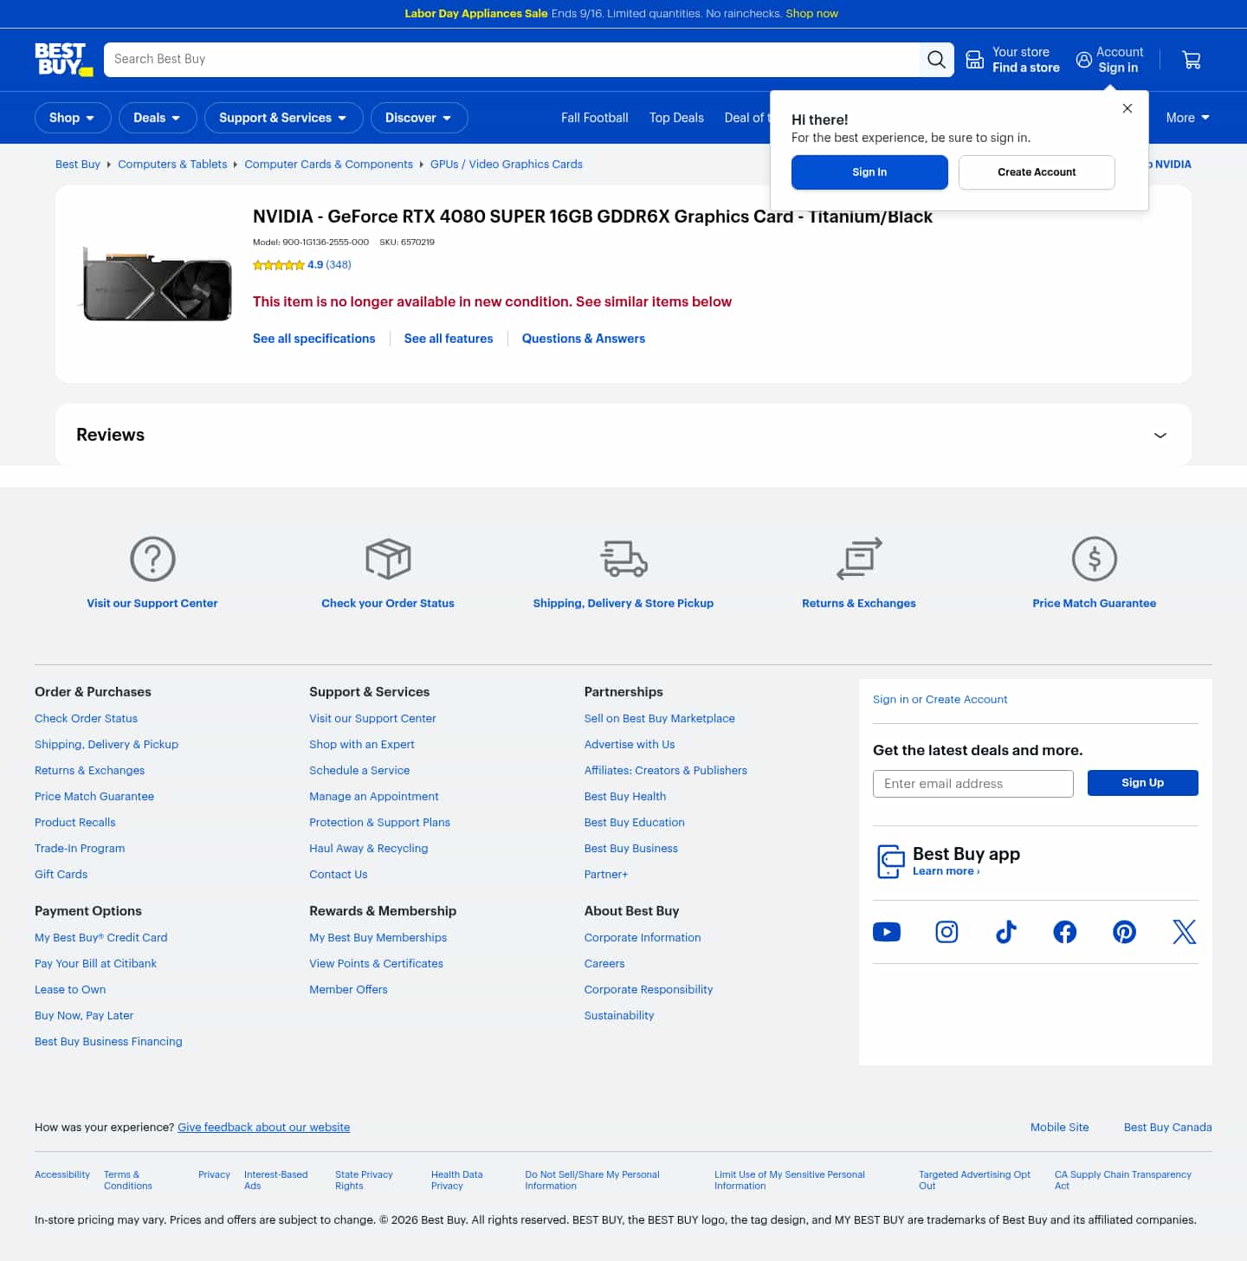Click the delivery truck icon
Viewport: 1247px width, 1261px height.
point(623,559)
